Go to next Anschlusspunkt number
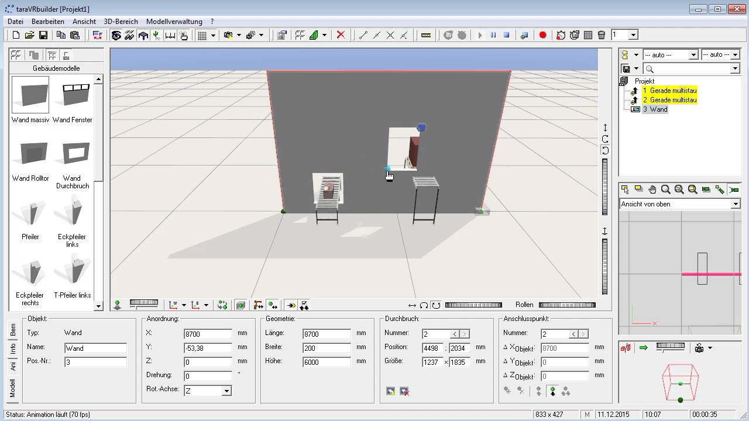This screenshot has height=421, width=749. (583, 334)
